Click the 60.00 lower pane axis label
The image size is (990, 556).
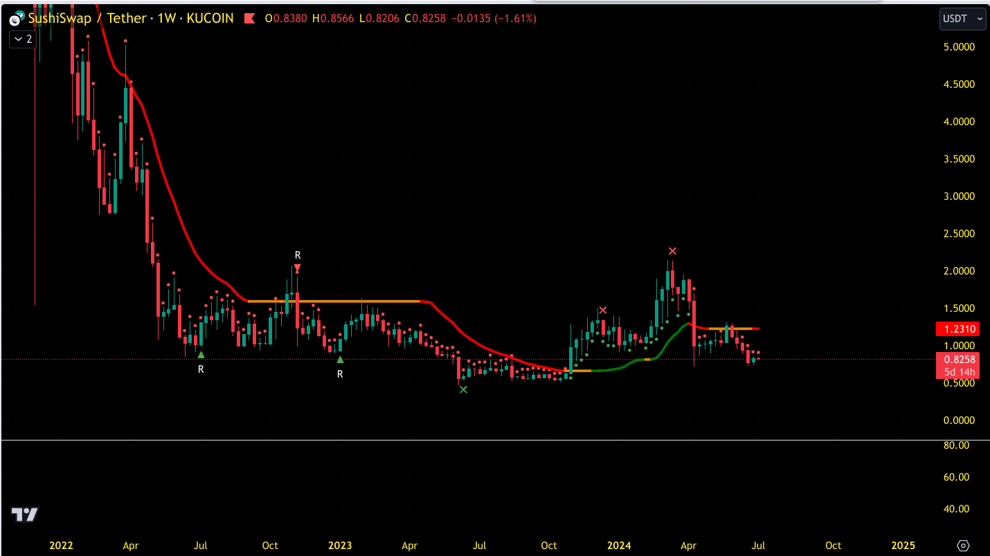955,477
